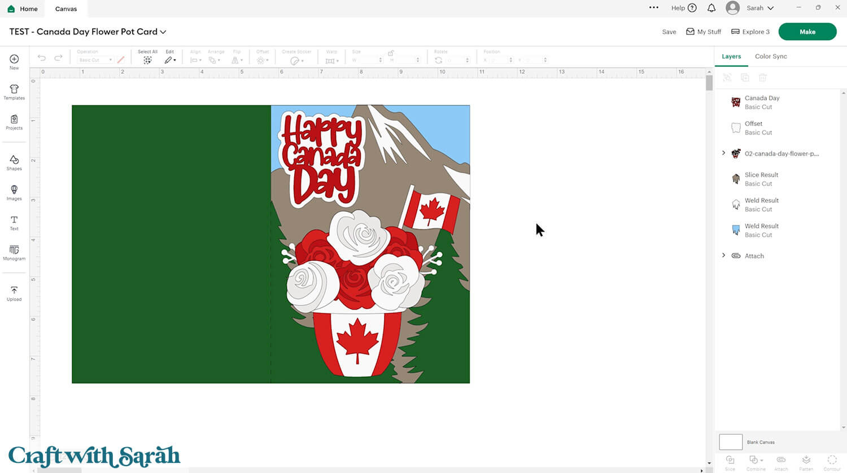
Task: Click the New project icon
Action: [14, 61]
